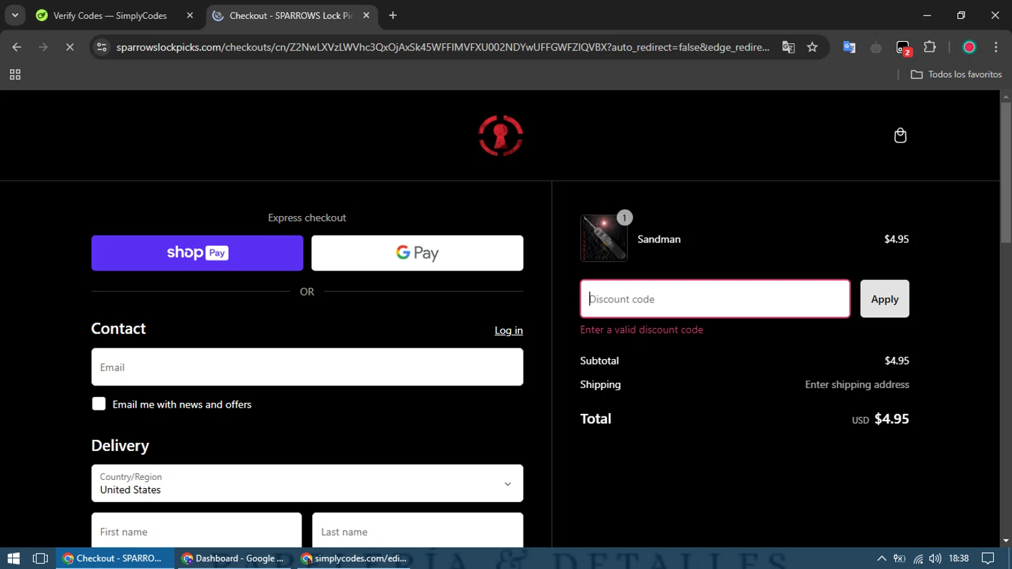The width and height of the screenshot is (1012, 569).
Task: Open the extension showing badge 2
Action: 903,48
